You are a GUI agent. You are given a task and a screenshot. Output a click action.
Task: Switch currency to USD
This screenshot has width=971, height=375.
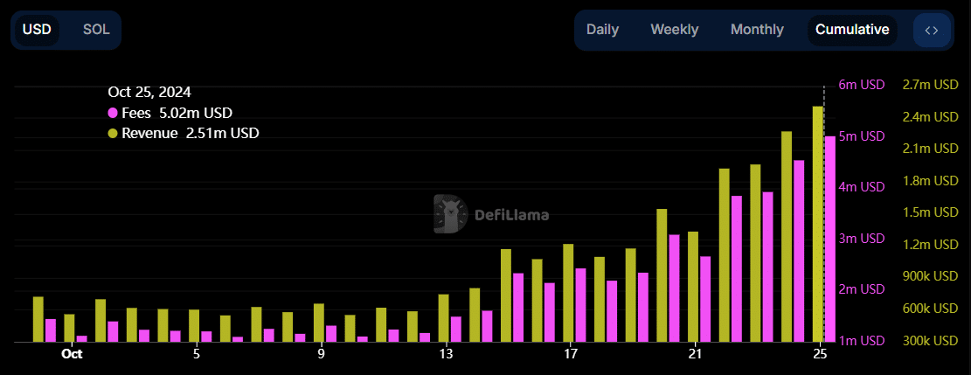pyautogui.click(x=37, y=30)
